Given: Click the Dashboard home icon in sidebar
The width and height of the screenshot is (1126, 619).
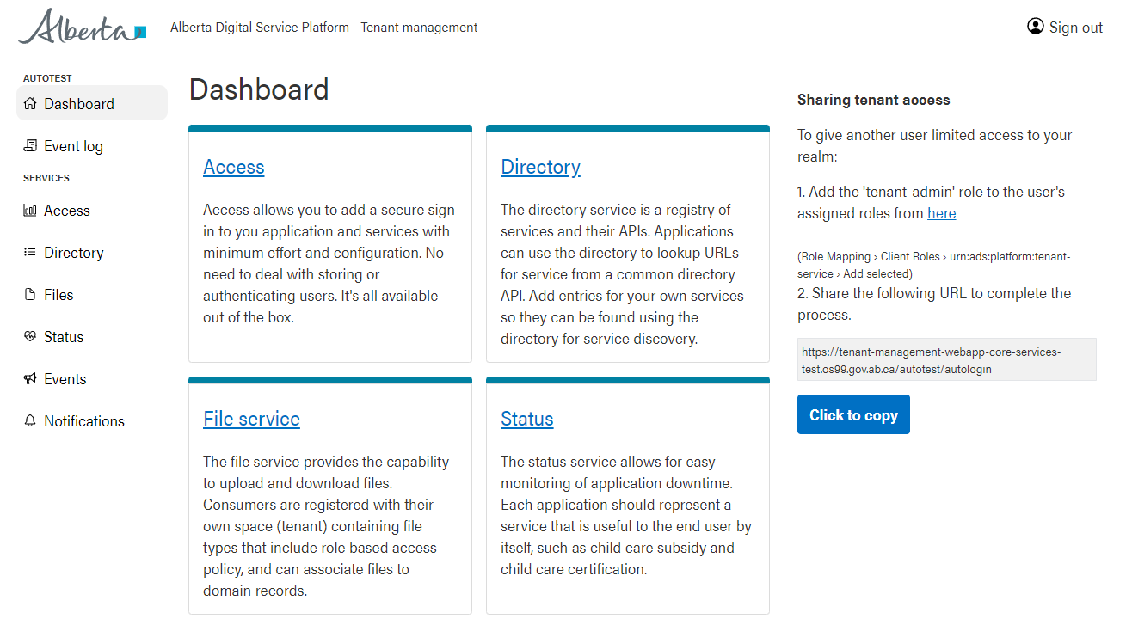Looking at the screenshot, I should click(30, 103).
